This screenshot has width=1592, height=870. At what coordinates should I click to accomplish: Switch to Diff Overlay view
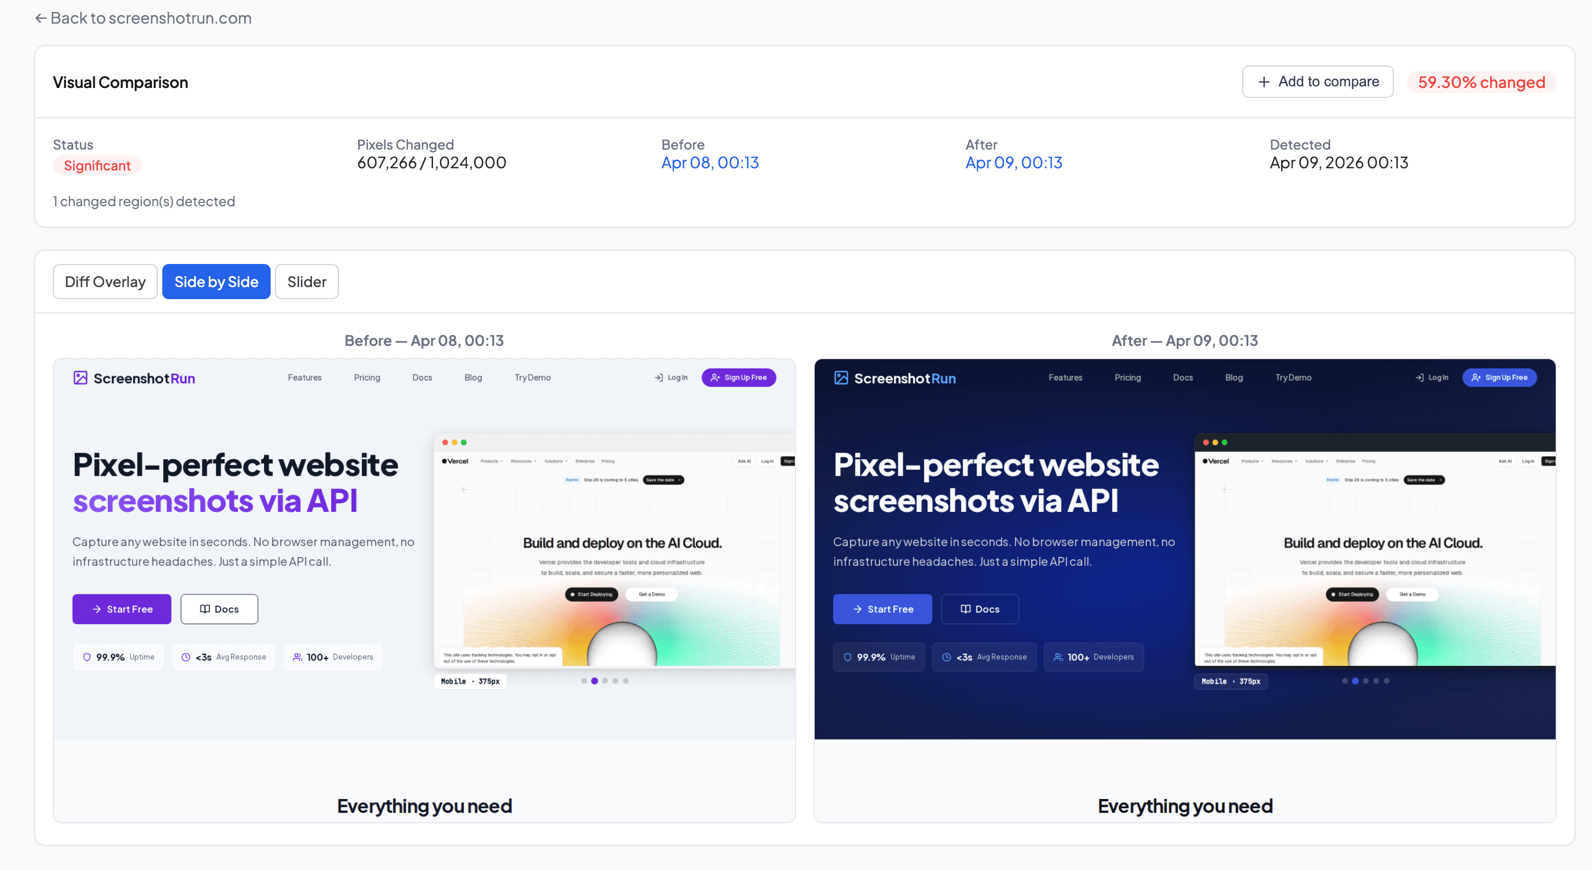tap(105, 281)
